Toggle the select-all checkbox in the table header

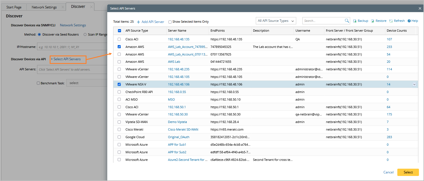tap(119, 31)
